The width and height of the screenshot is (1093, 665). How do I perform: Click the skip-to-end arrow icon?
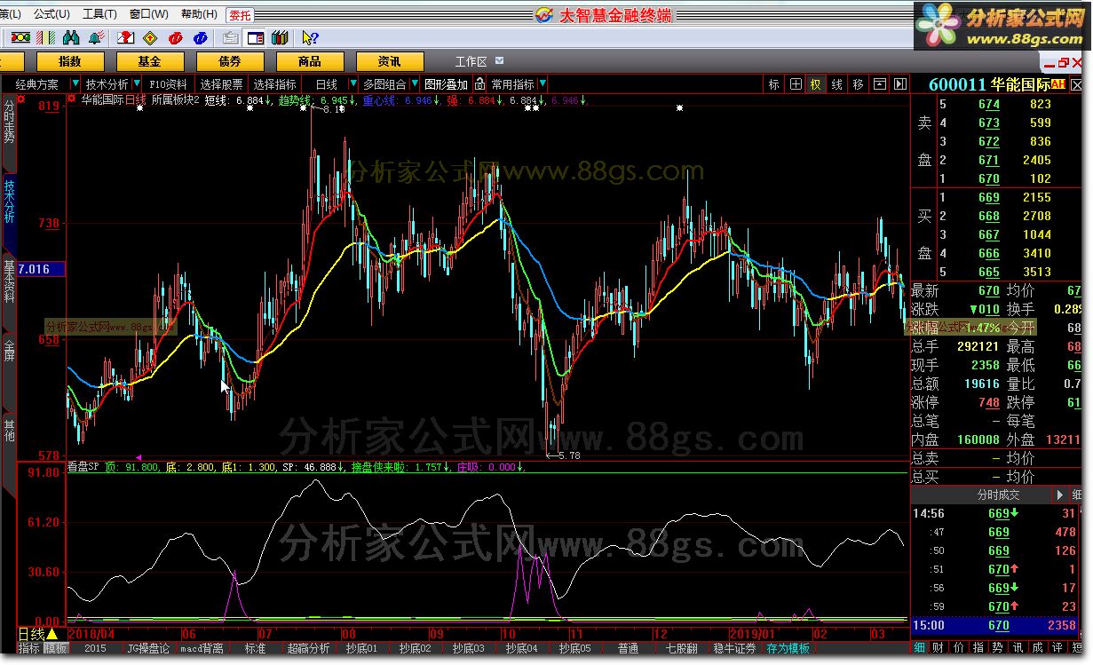point(900,84)
